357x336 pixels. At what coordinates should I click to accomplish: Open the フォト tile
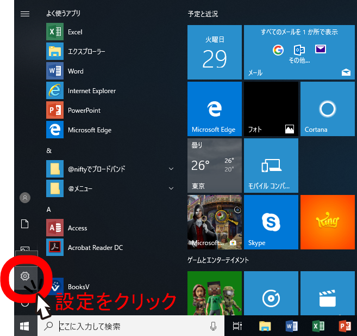[271, 109]
